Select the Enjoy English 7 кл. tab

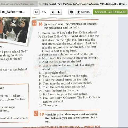pos(83,4)
